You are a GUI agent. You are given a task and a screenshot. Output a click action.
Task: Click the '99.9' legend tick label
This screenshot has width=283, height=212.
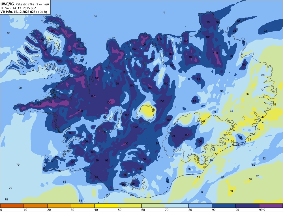pyautogui.click(x=262, y=210)
